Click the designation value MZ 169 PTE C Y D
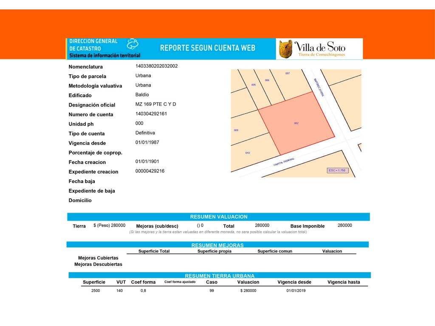The width and height of the screenshot is (435, 326). click(x=155, y=104)
